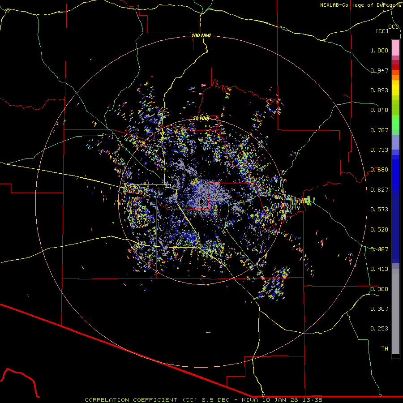Screen dimensions: 403x403
Task: Click the 0.680 legend value
Action: tap(379, 170)
